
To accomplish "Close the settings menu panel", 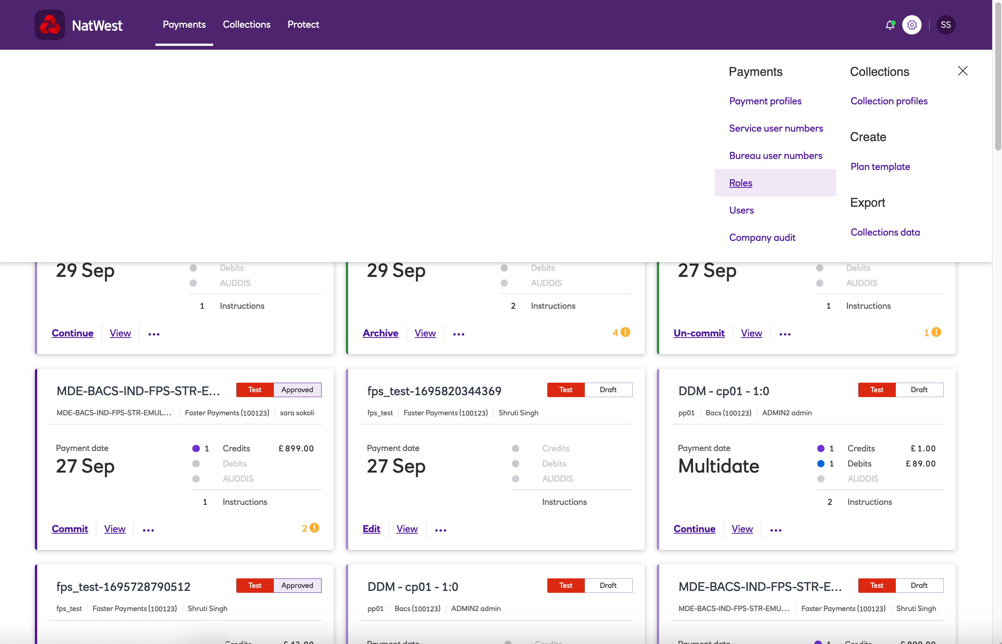I will (963, 71).
